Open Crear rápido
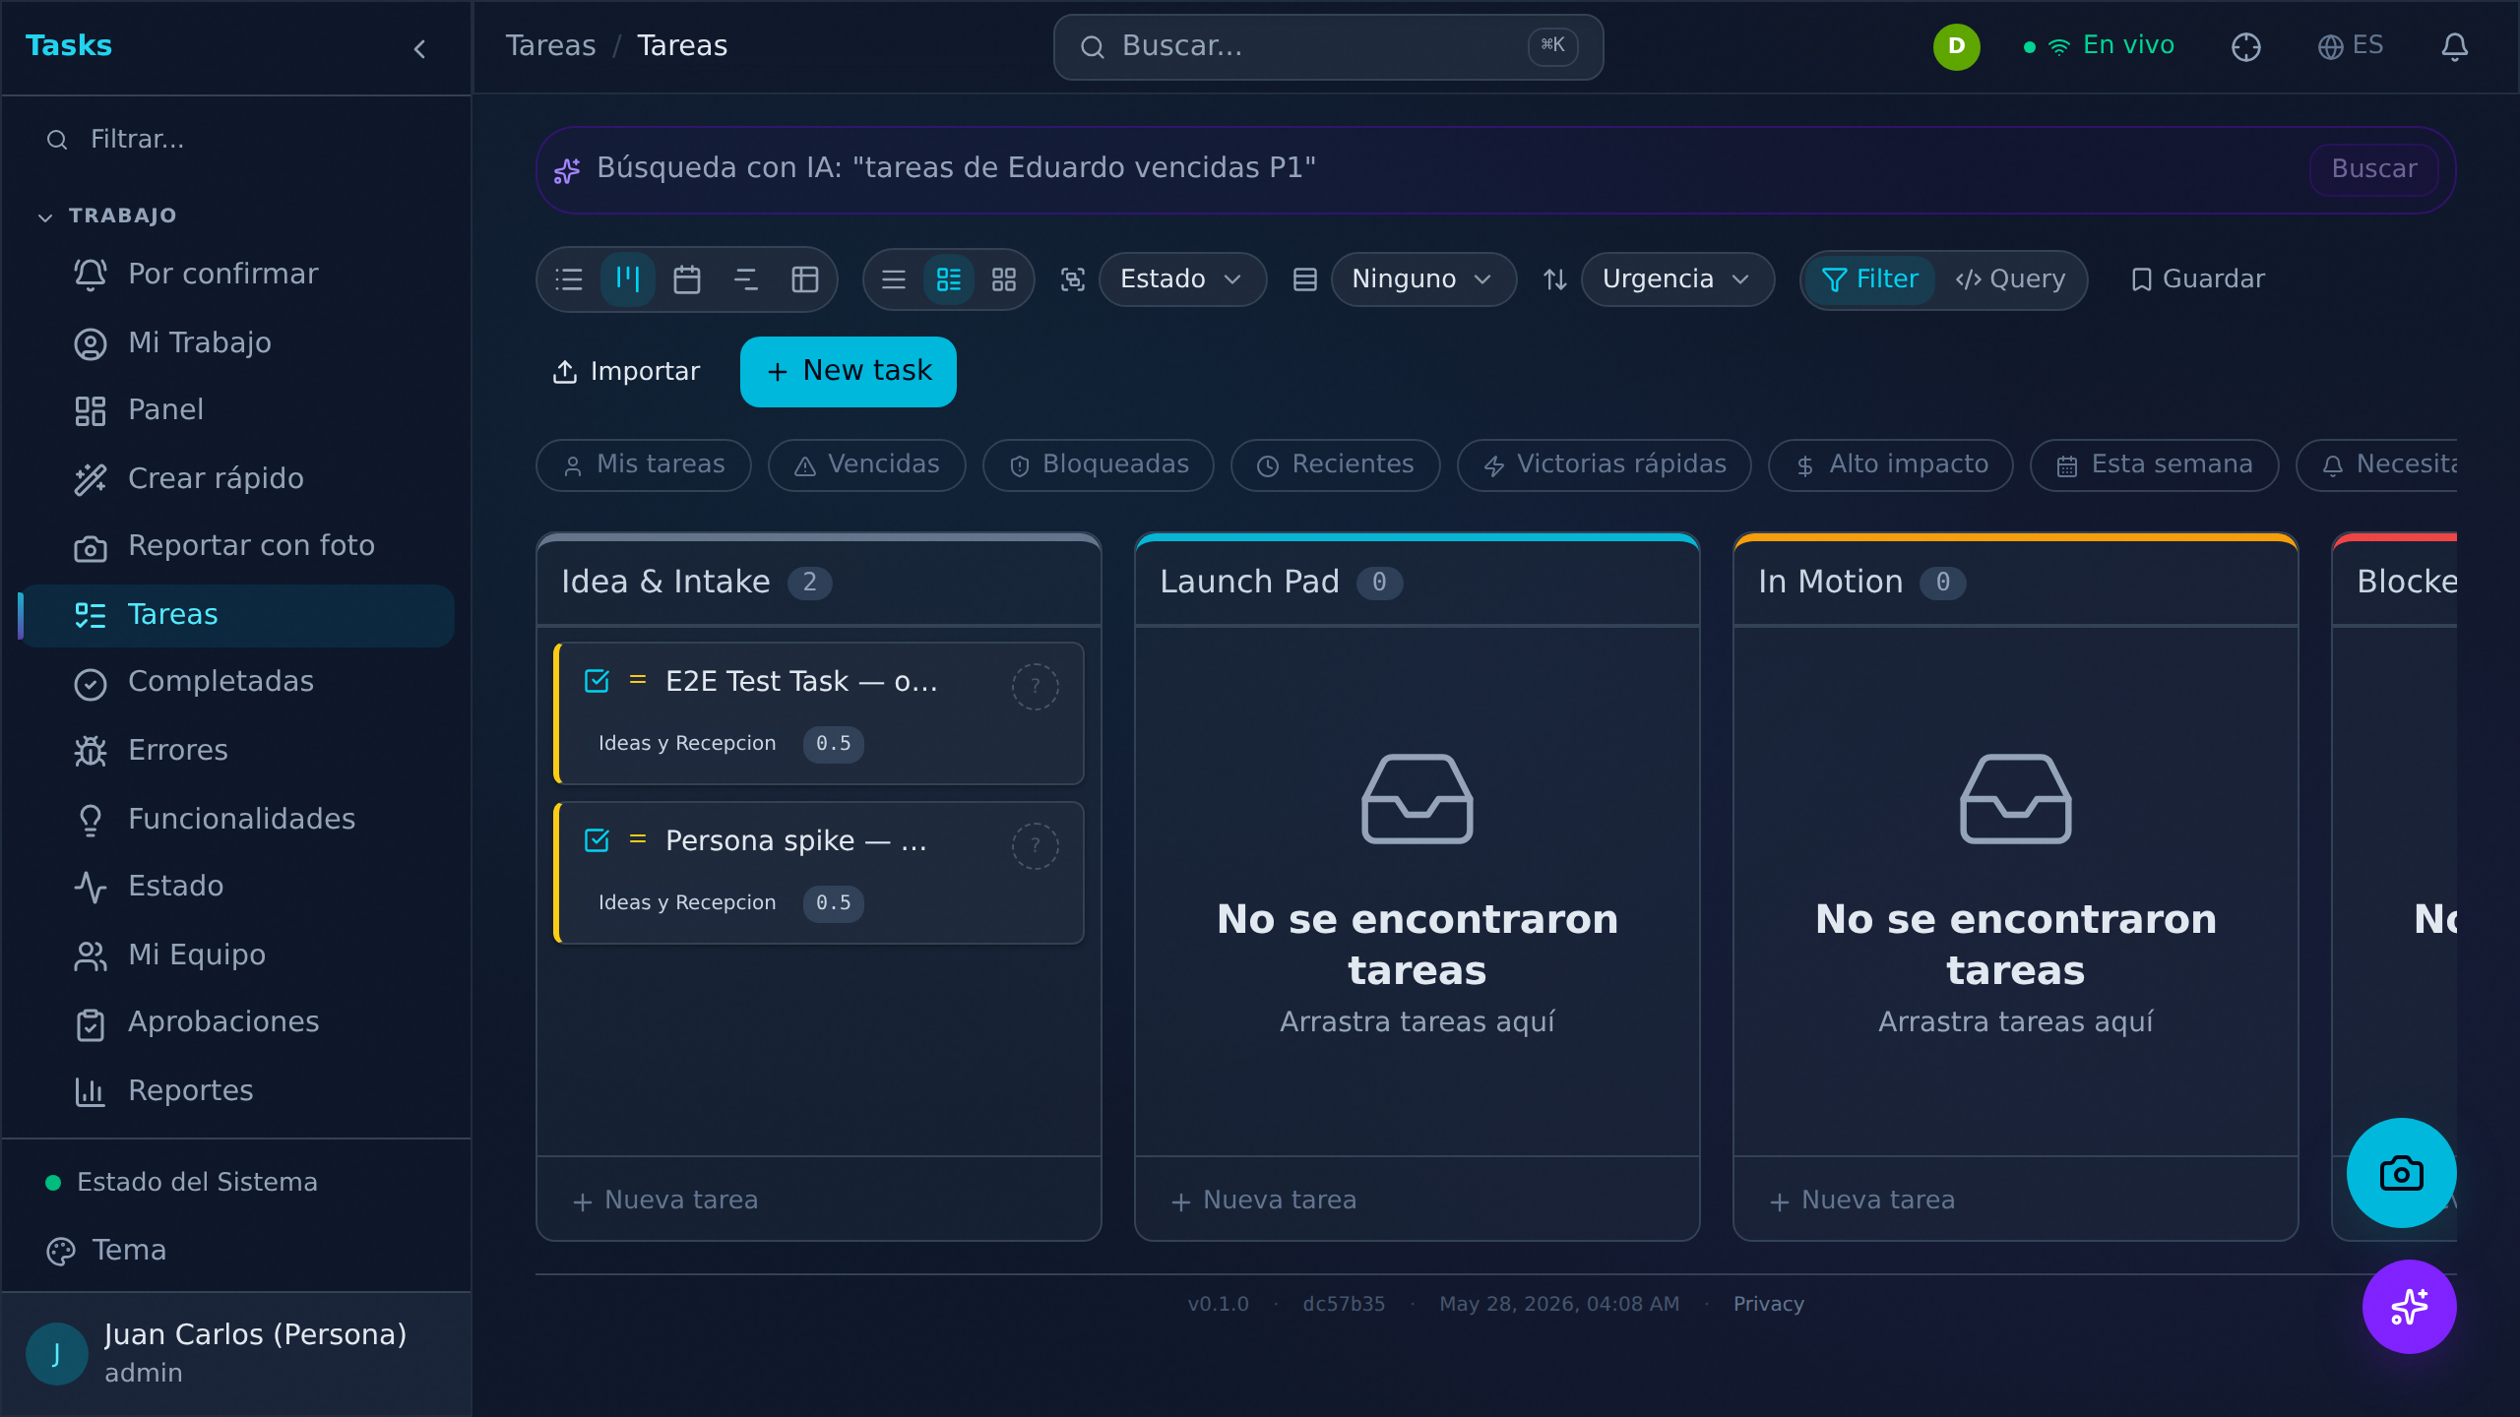The height and width of the screenshot is (1417, 2520). pyautogui.click(x=236, y=478)
